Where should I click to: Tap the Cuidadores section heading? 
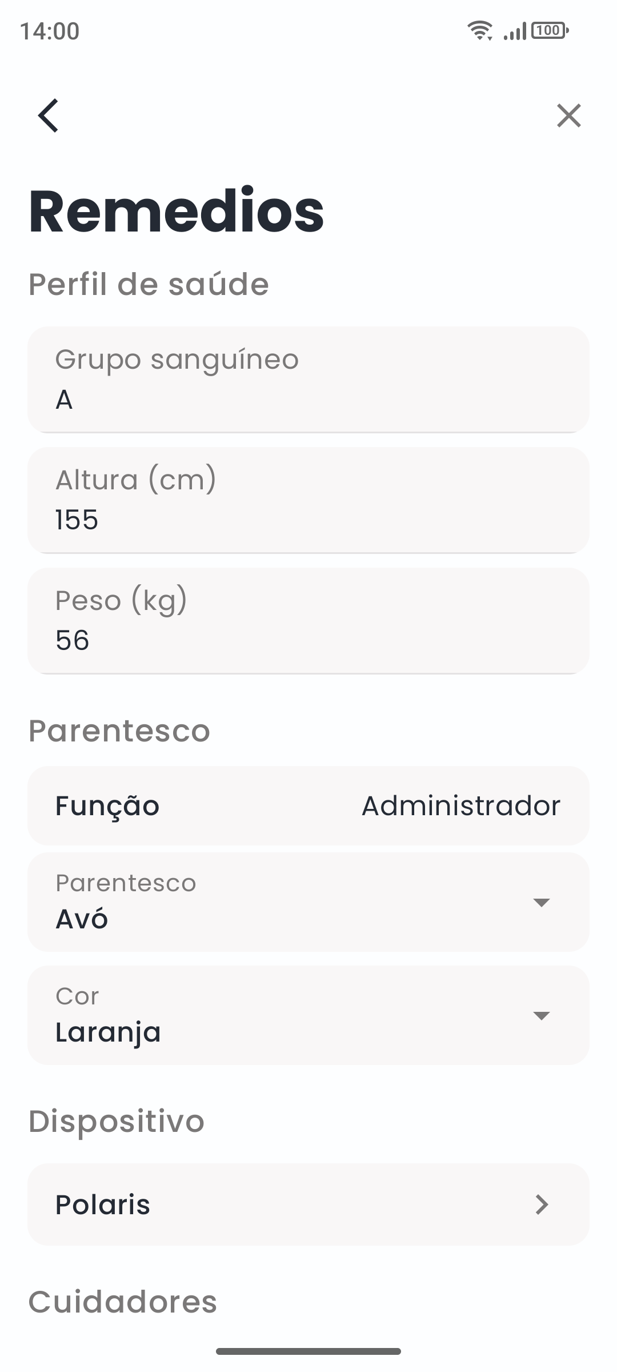tap(123, 1302)
